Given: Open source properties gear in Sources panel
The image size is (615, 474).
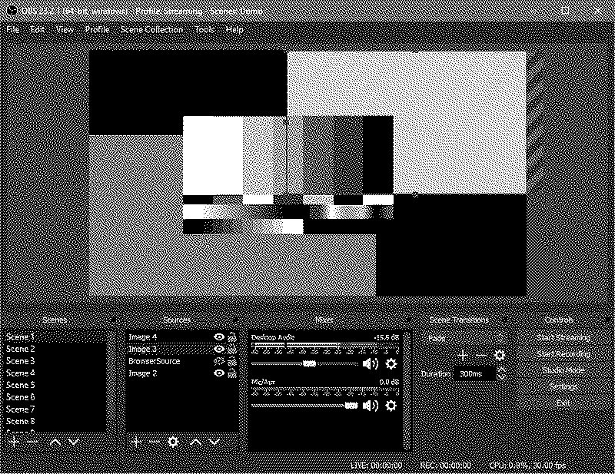Looking at the screenshot, I should pos(173,442).
